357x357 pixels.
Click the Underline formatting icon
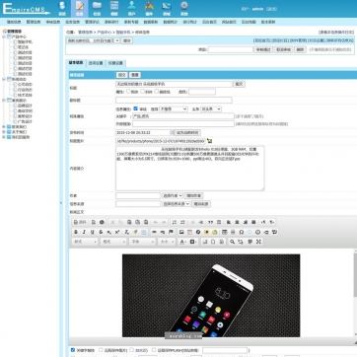tap(93, 232)
